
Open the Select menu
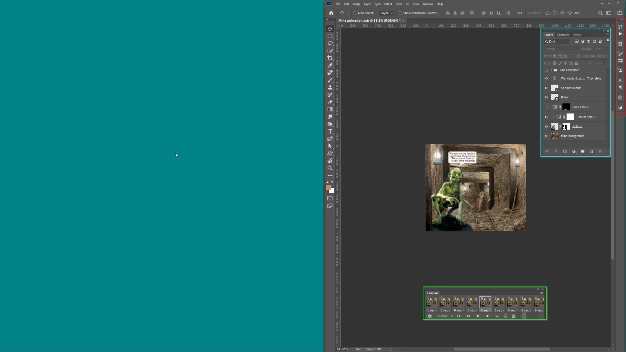click(x=388, y=4)
